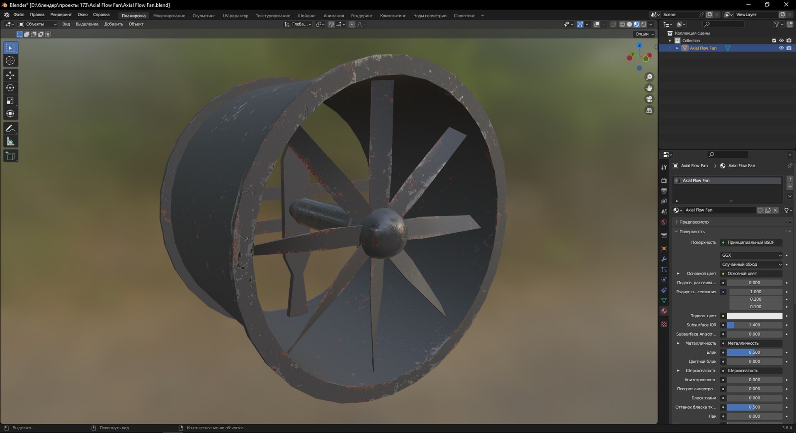The height and width of the screenshot is (433, 796).
Task: Open the Случайный обход subsurface dropdown
Action: point(751,264)
